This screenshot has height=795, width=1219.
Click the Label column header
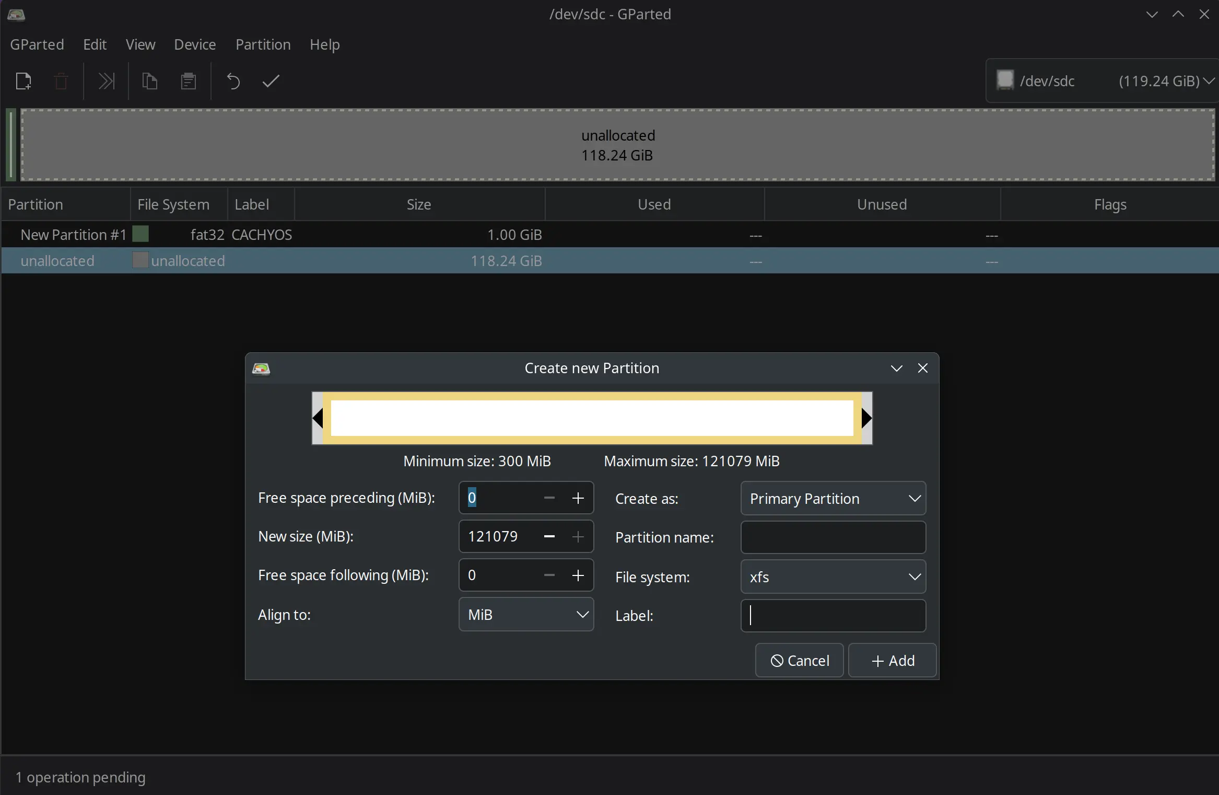point(261,204)
